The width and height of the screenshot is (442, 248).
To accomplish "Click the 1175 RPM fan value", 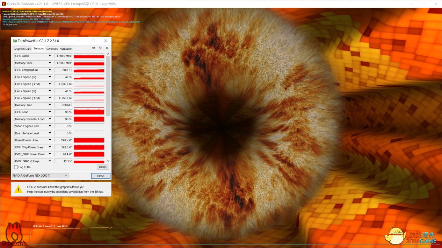I will (x=63, y=98).
